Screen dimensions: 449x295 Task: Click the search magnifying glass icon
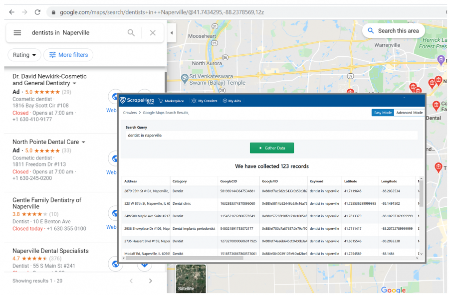click(131, 32)
